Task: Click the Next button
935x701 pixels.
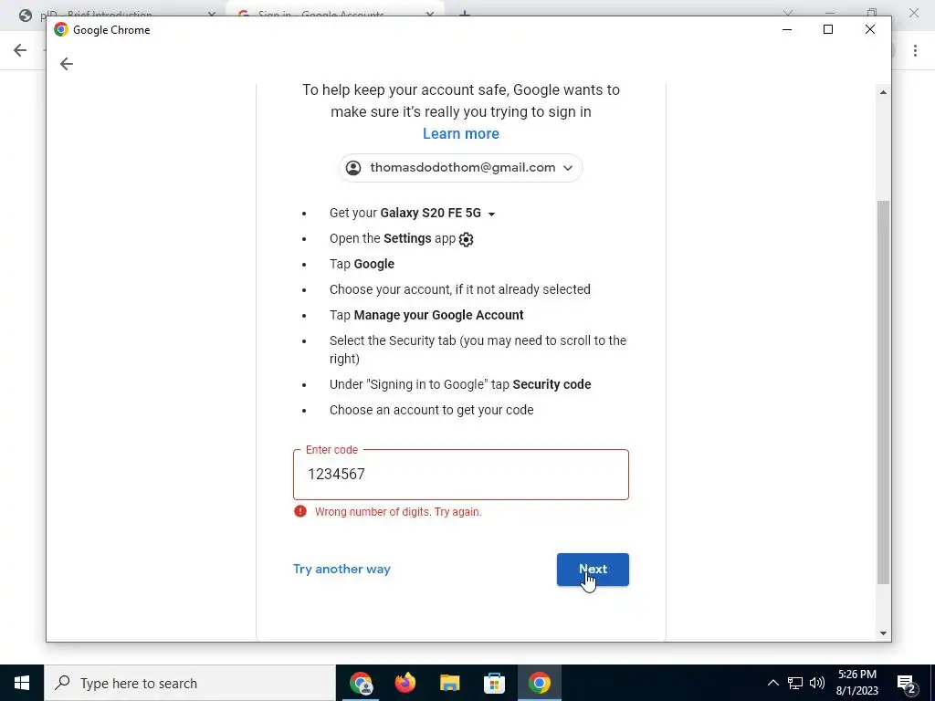Action: 593,570
